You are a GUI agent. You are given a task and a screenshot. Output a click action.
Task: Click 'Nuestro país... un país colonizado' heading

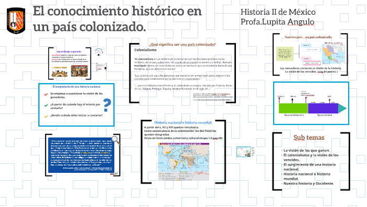coord(308,37)
